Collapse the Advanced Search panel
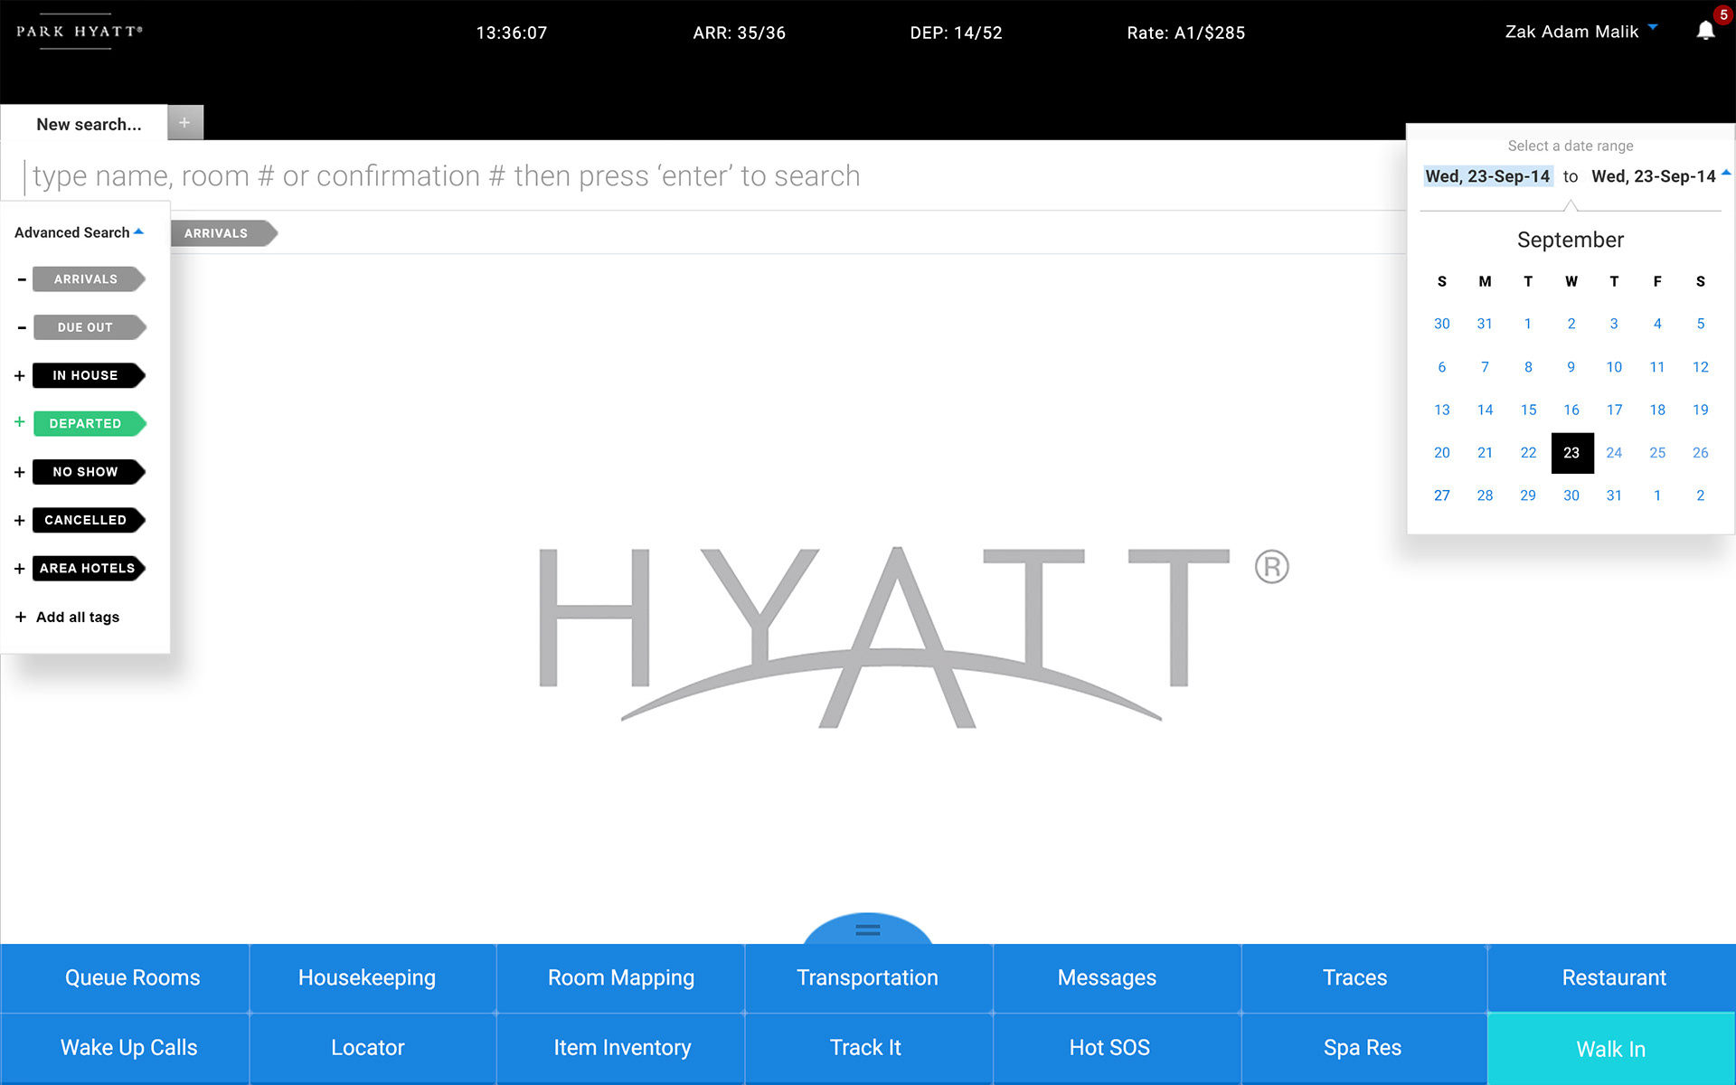This screenshot has height=1085, width=1736. tap(79, 232)
